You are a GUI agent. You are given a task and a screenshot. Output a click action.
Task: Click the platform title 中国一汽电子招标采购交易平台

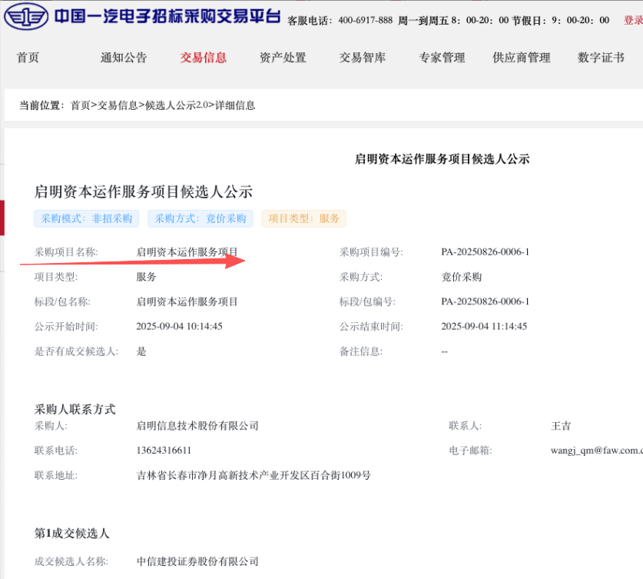[167, 17]
